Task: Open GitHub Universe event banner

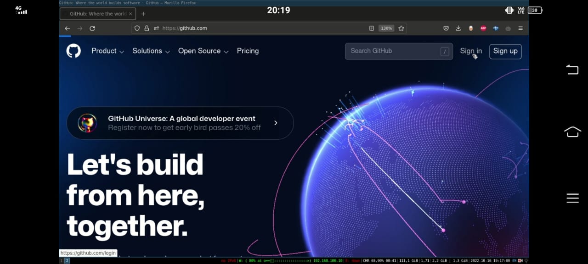Action: tap(180, 123)
